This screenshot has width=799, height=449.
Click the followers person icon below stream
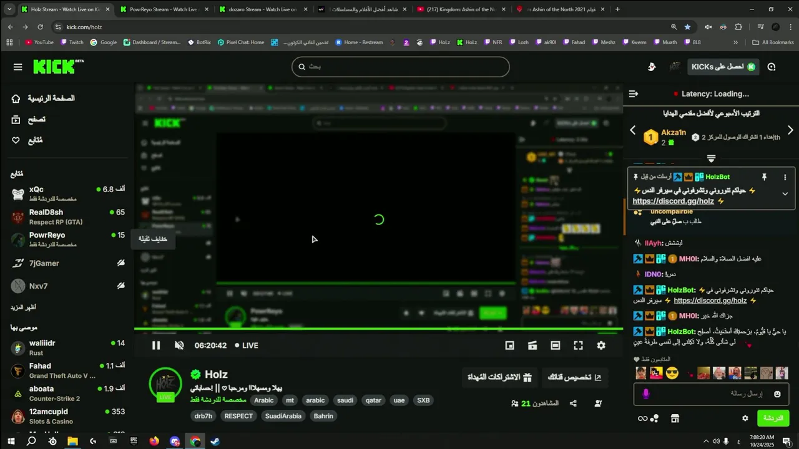click(598, 403)
